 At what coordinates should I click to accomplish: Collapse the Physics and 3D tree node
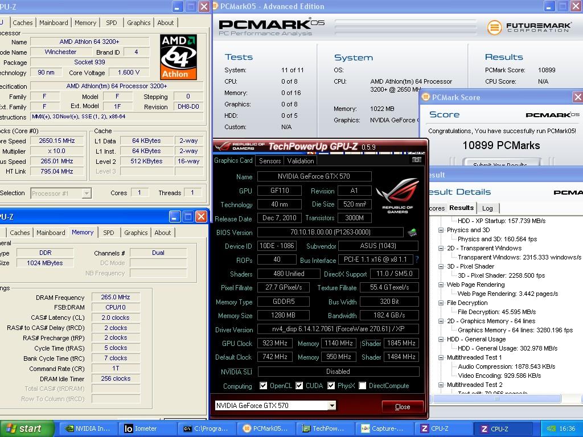click(441, 230)
